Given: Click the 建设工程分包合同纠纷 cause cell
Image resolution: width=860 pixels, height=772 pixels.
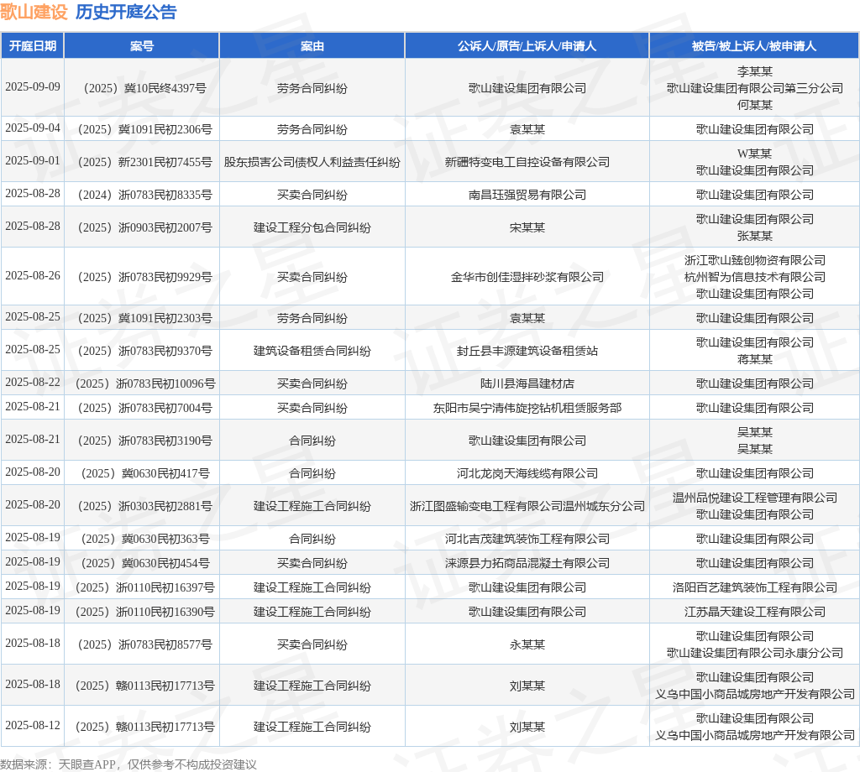Looking at the screenshot, I should tap(312, 228).
